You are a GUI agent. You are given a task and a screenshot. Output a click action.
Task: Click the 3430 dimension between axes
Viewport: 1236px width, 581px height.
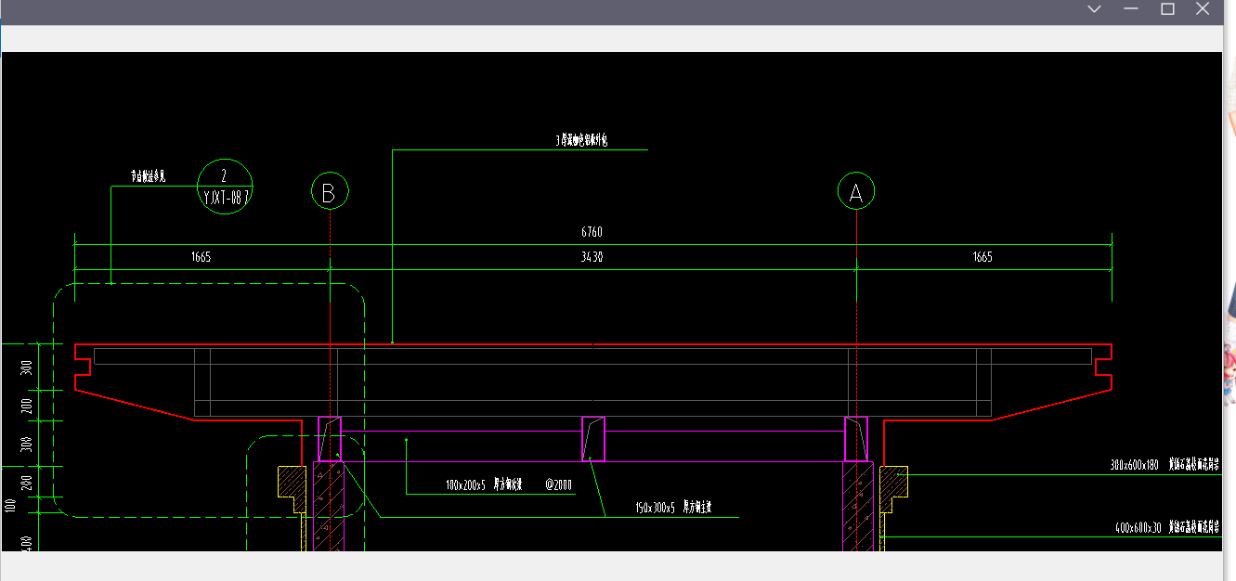point(592,257)
